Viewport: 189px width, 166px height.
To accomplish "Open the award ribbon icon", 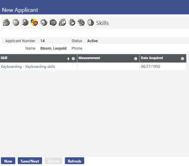I will click(25, 22).
